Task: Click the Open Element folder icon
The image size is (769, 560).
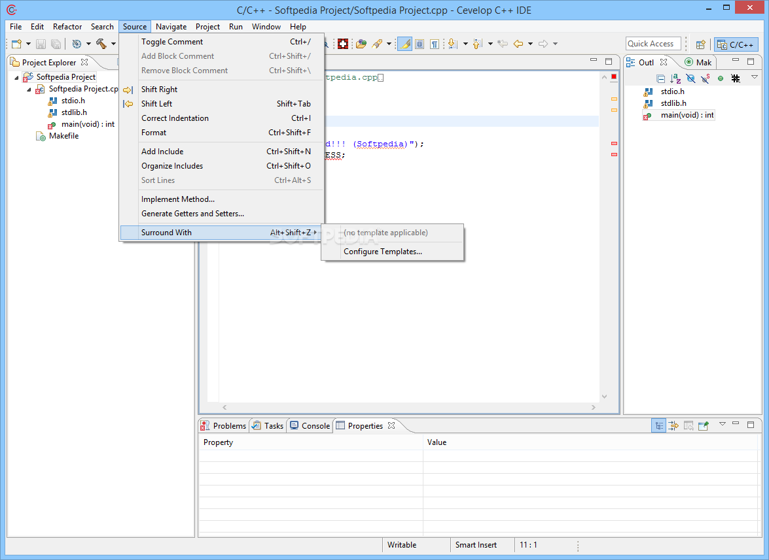Action: [361, 44]
